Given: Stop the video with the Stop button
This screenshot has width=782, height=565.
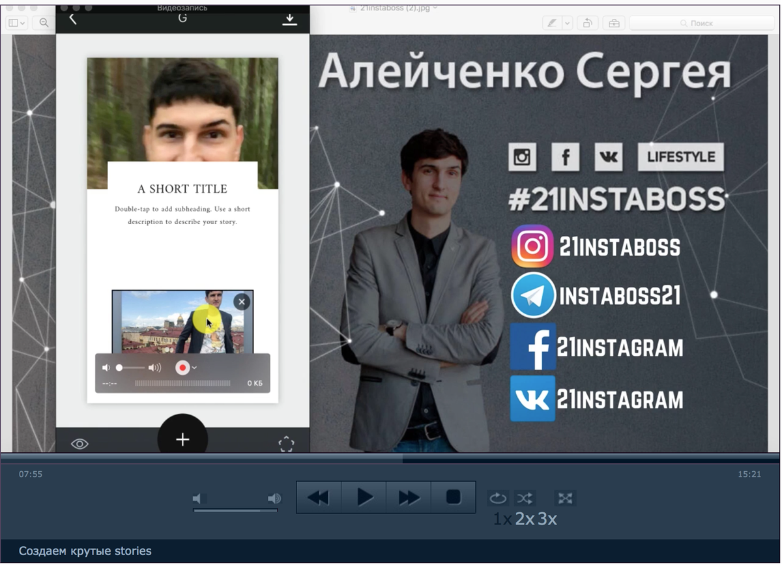Looking at the screenshot, I should coord(453,497).
